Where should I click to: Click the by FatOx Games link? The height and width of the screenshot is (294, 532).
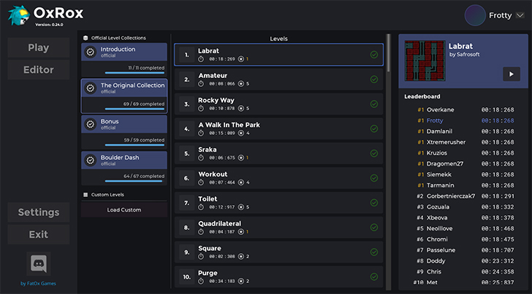38,283
